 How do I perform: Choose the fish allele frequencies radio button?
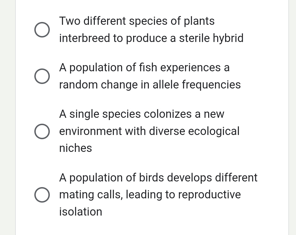pos(42,76)
